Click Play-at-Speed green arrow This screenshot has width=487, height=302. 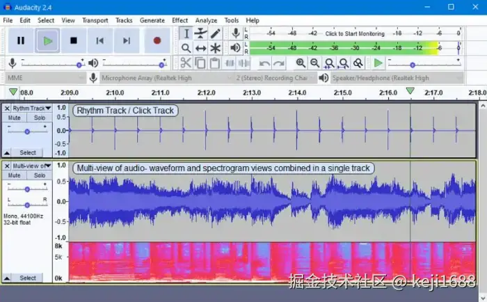click(378, 63)
